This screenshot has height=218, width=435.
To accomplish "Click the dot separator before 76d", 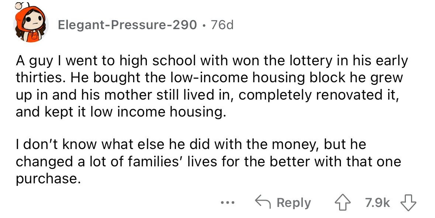I will [x=204, y=26].
